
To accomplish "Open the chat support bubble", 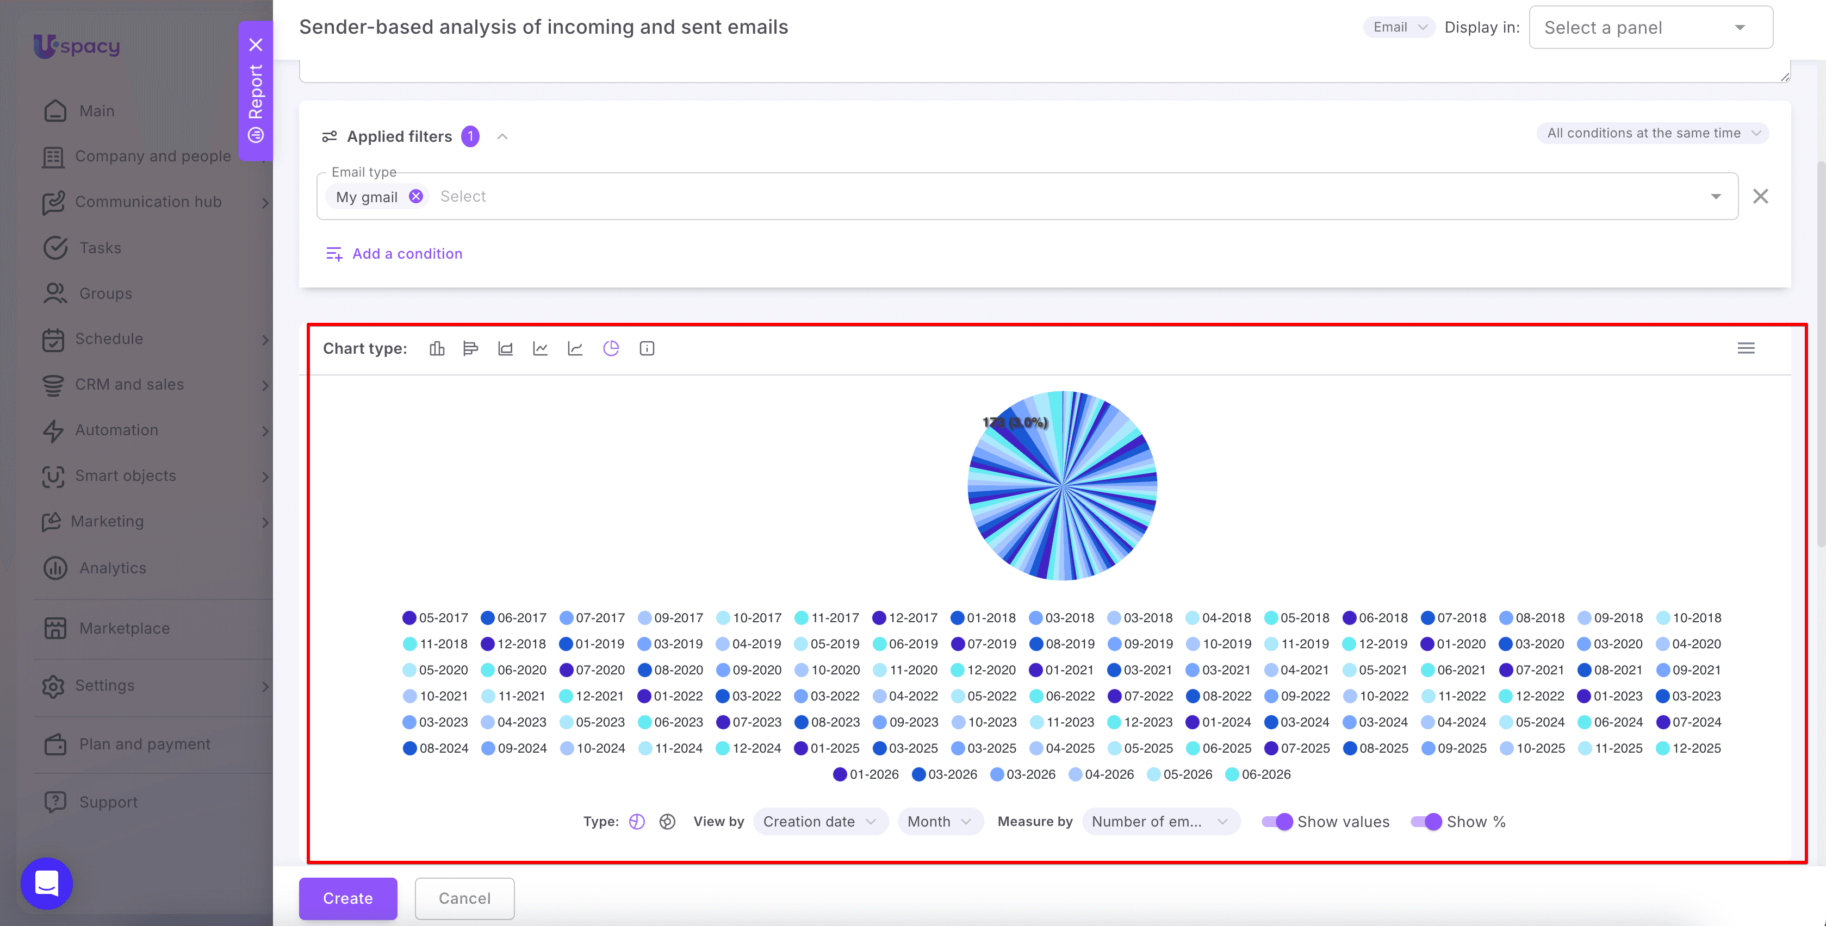I will point(47,884).
